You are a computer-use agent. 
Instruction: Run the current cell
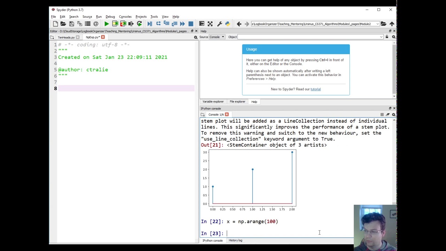pyautogui.click(x=115, y=24)
